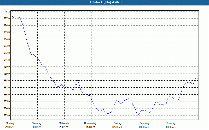Click the date 31.07.24
This screenshot has width=209, height=130.
pos(63,127)
